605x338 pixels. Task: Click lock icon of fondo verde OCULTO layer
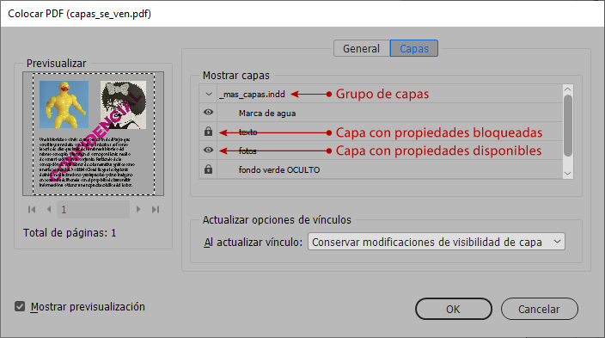(208, 169)
